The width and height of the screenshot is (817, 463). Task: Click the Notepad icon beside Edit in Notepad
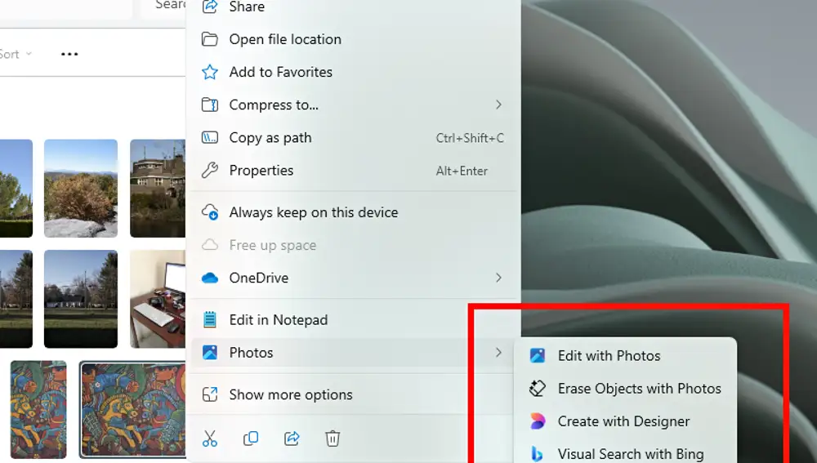point(209,320)
